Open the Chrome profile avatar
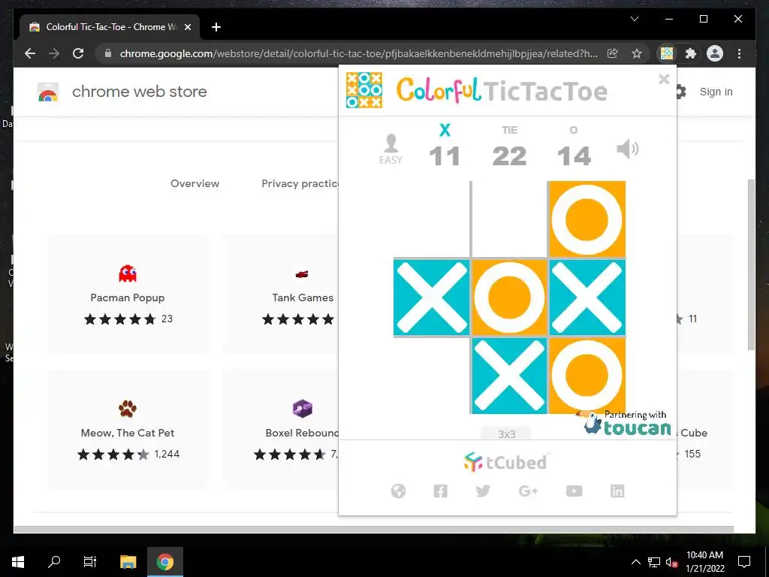Screen dimensions: 769x577 [715, 53]
